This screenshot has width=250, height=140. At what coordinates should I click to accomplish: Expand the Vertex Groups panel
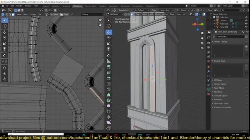click(221, 42)
